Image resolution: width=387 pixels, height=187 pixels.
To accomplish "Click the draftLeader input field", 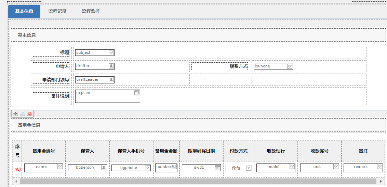I will [95, 79].
